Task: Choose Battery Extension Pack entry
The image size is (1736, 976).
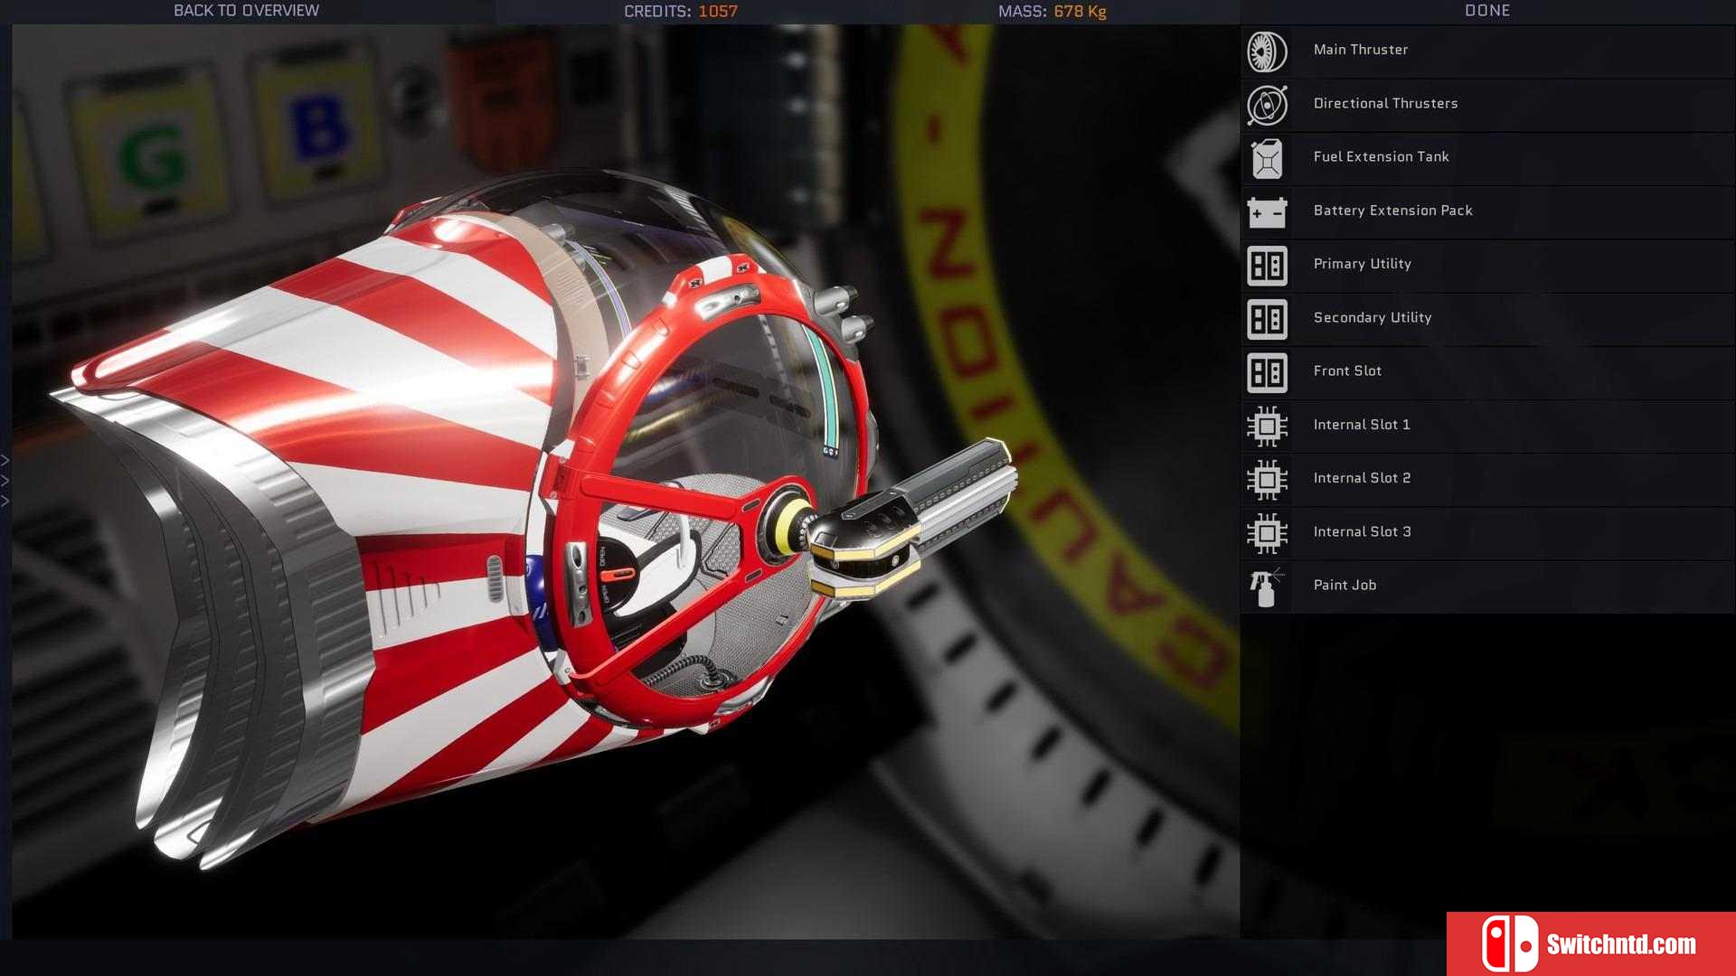Action: [x=1487, y=212]
